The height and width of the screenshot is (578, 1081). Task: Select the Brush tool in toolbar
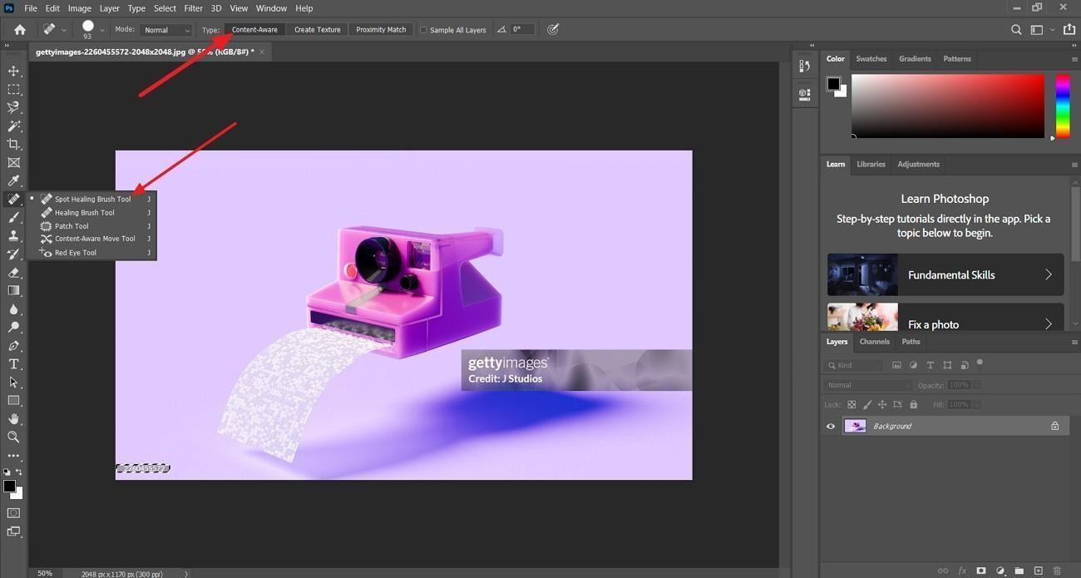click(13, 218)
